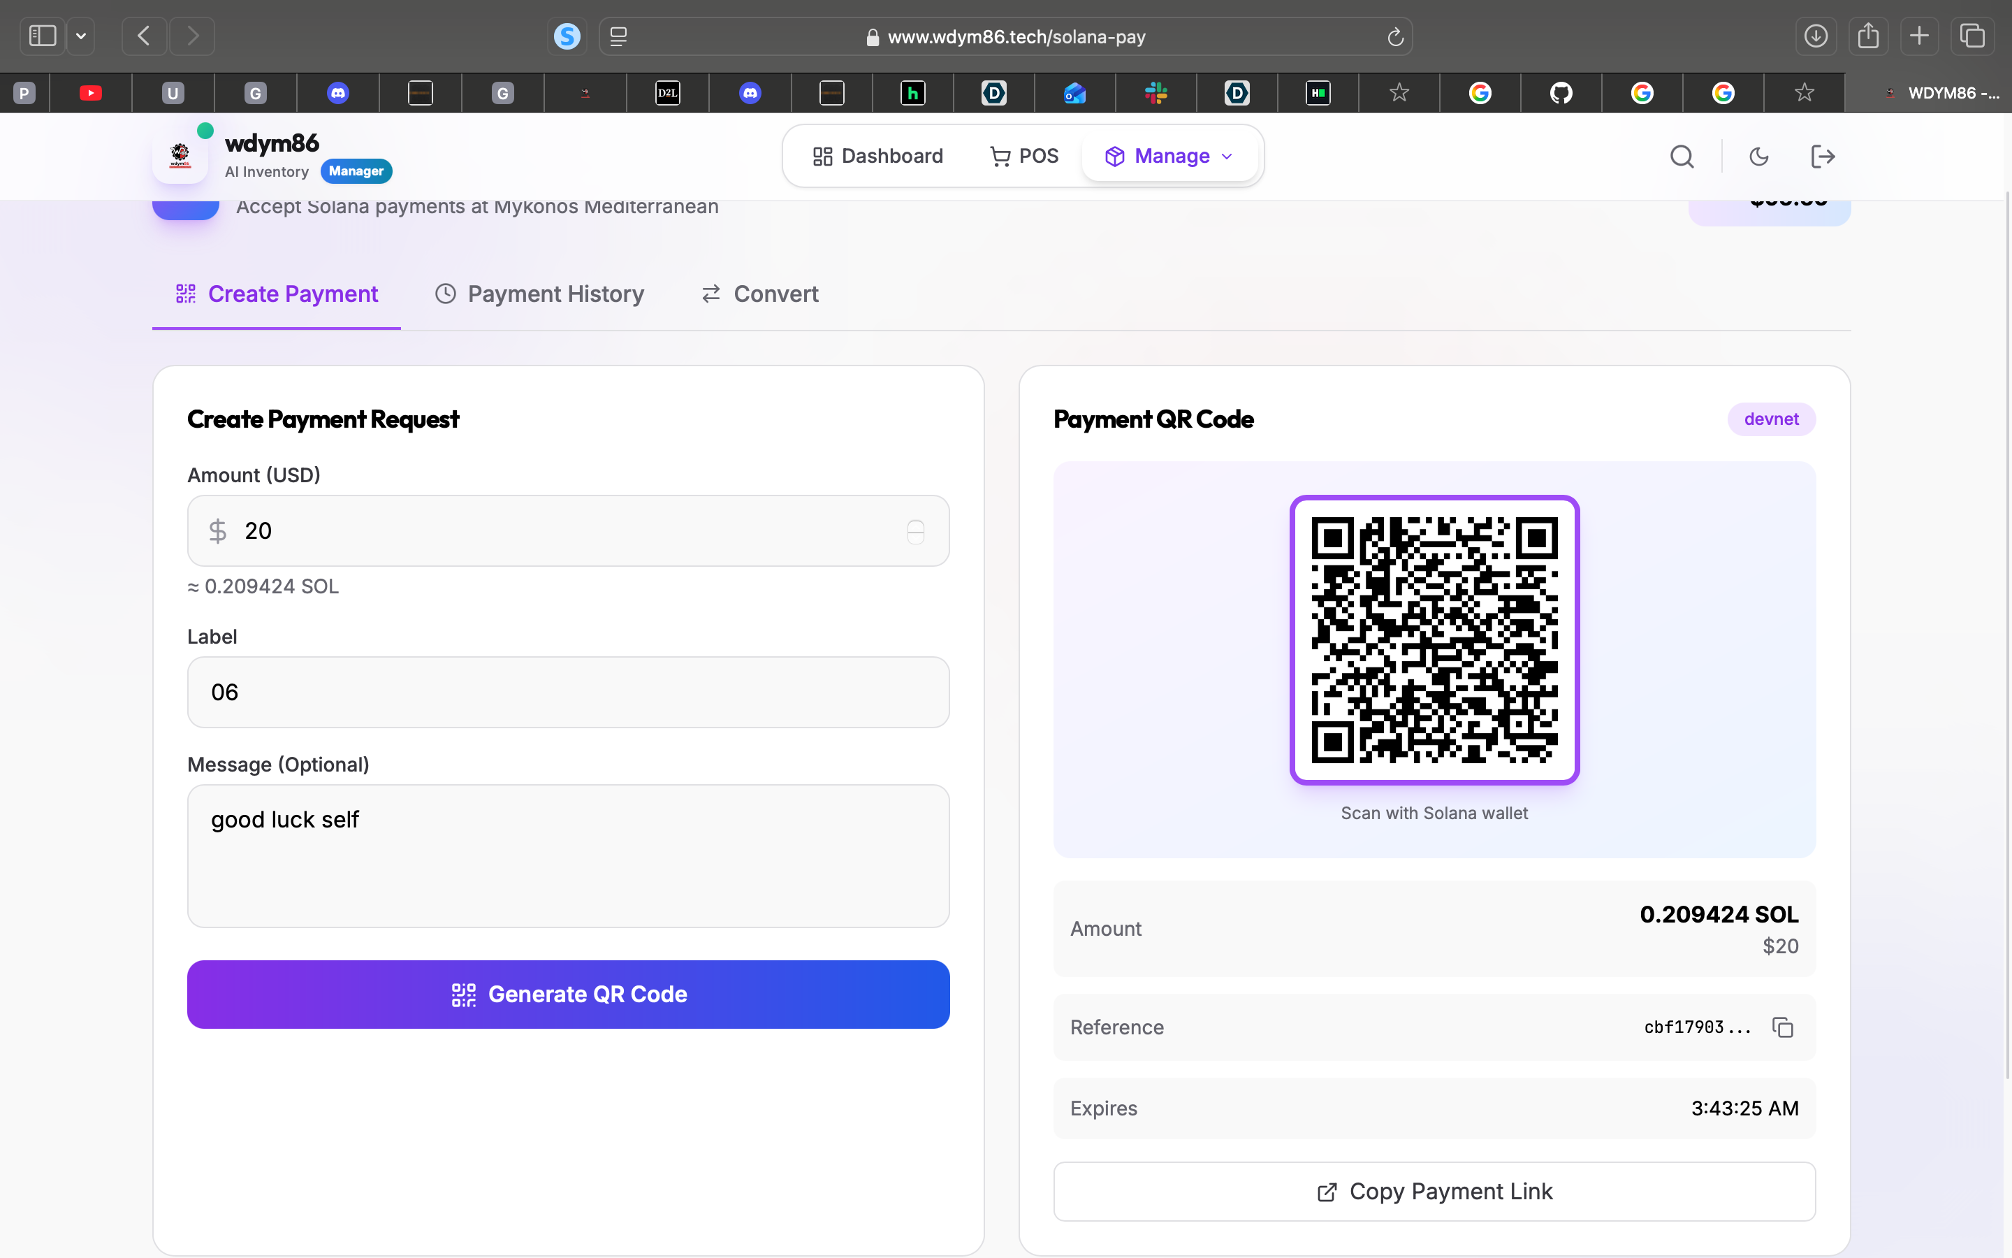Open sidebar options dropdown arrow
This screenshot has width=2012, height=1258.
point(80,36)
